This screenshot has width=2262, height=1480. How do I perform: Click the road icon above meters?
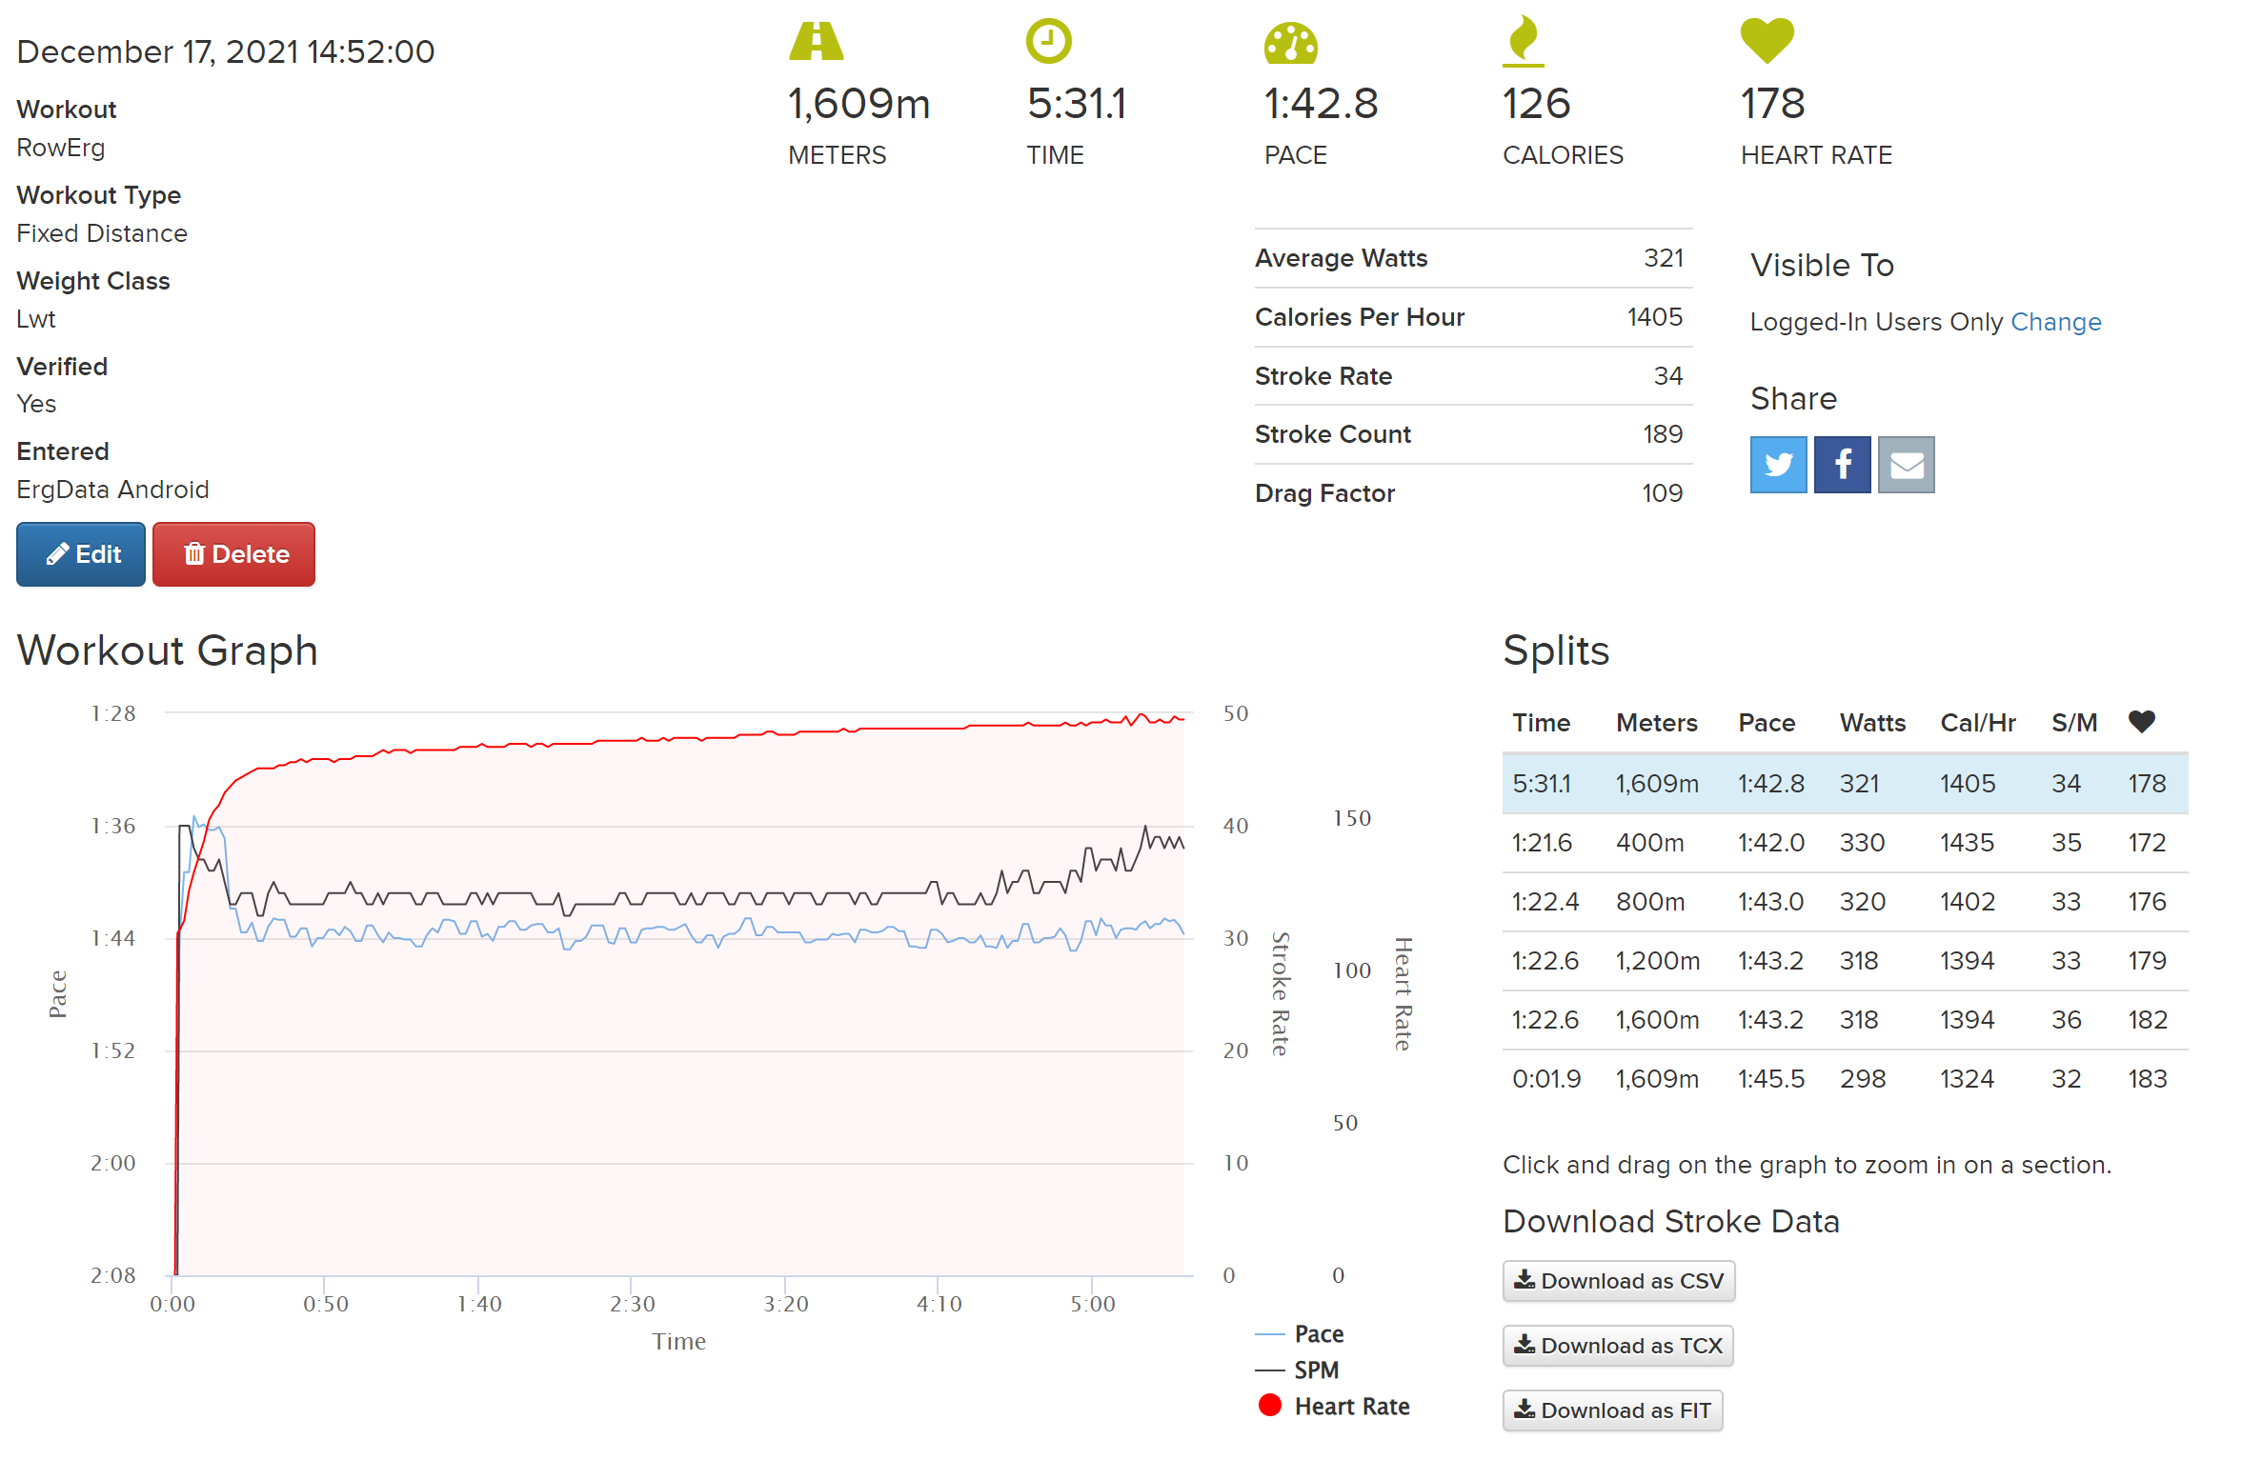pos(816,41)
